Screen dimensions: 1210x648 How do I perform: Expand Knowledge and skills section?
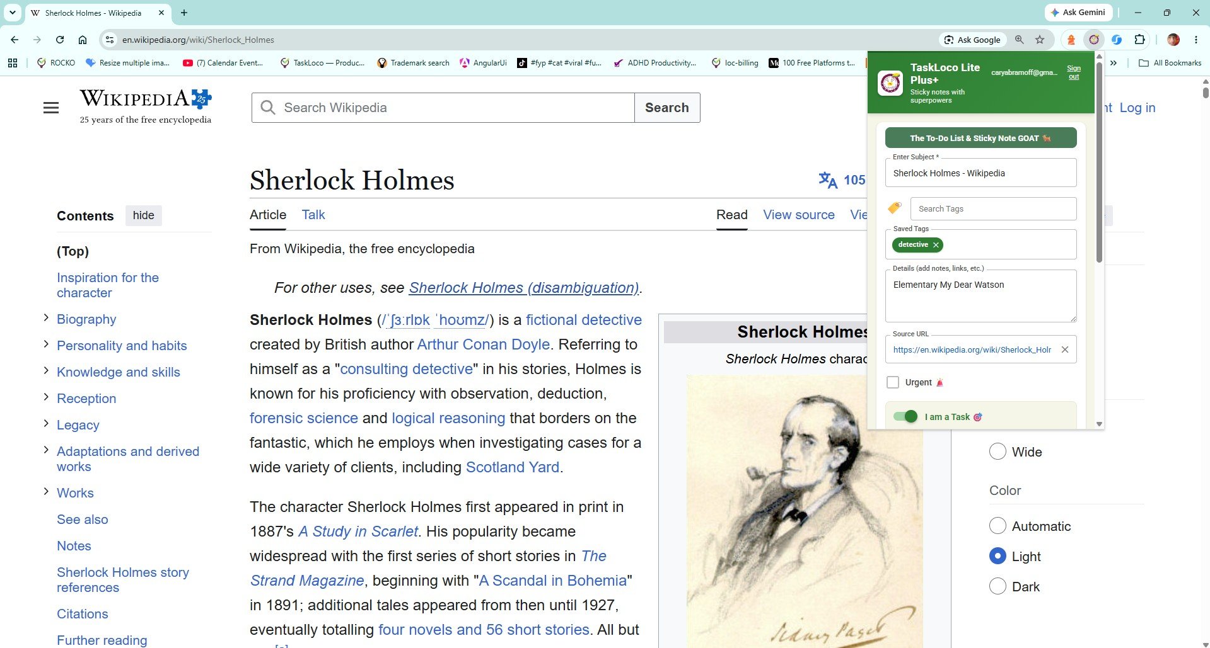[46, 371]
